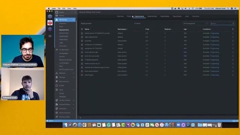Open table column options kebab in header
The image size is (240, 135).
click(233, 29)
